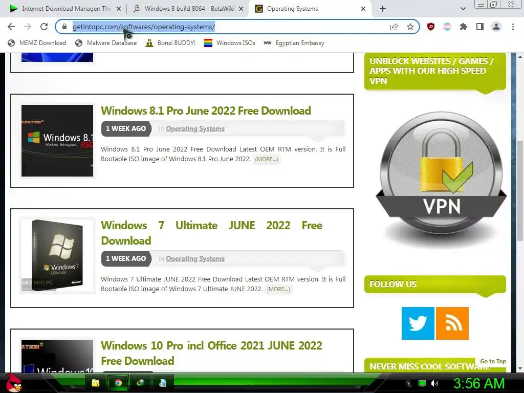This screenshot has width=524, height=393.
Task: Open the orange RSS feed icon
Action: [x=452, y=323]
